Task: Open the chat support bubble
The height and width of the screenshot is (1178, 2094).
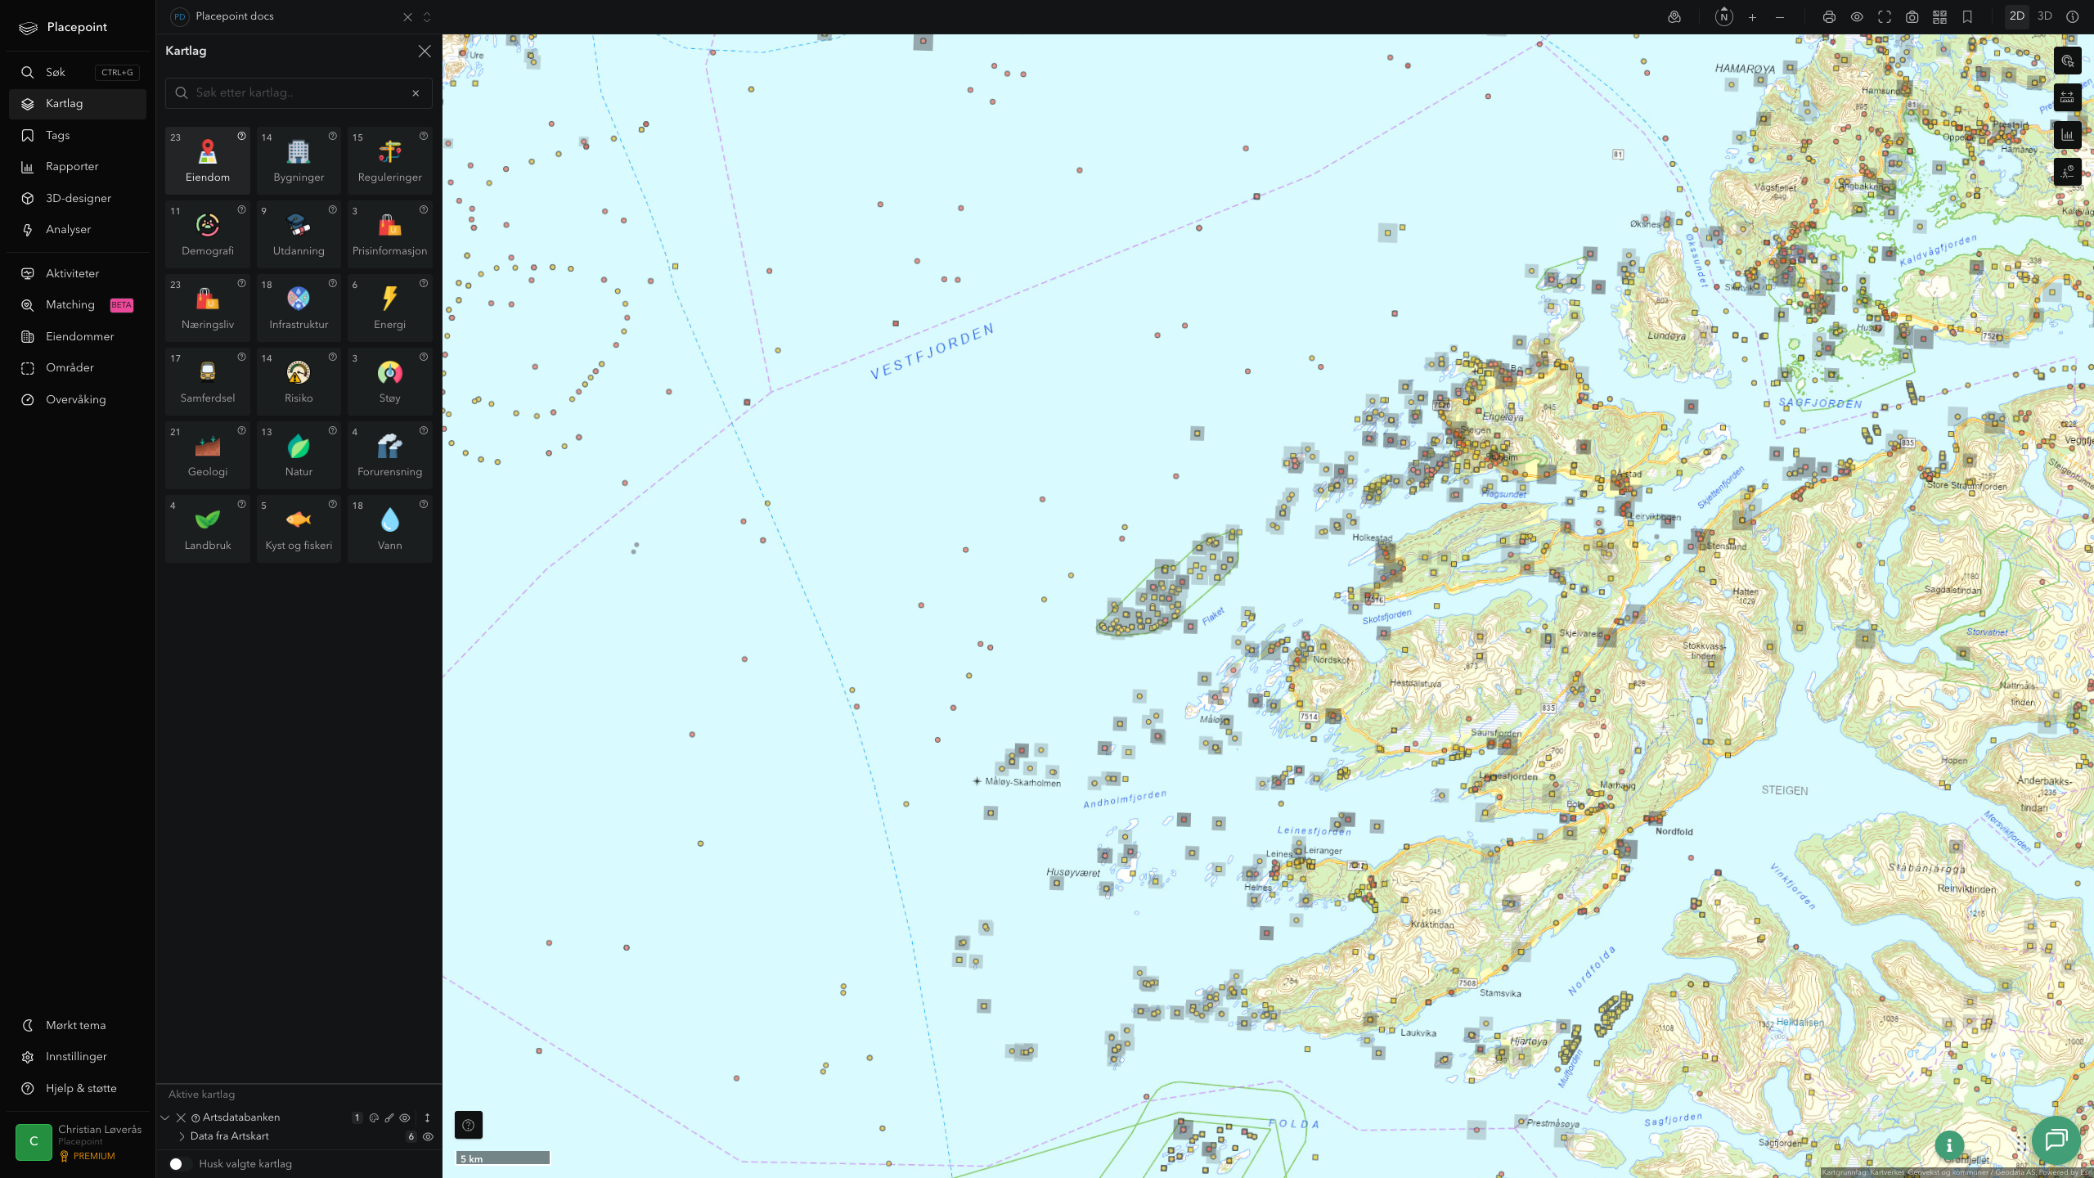Action: tap(2056, 1140)
